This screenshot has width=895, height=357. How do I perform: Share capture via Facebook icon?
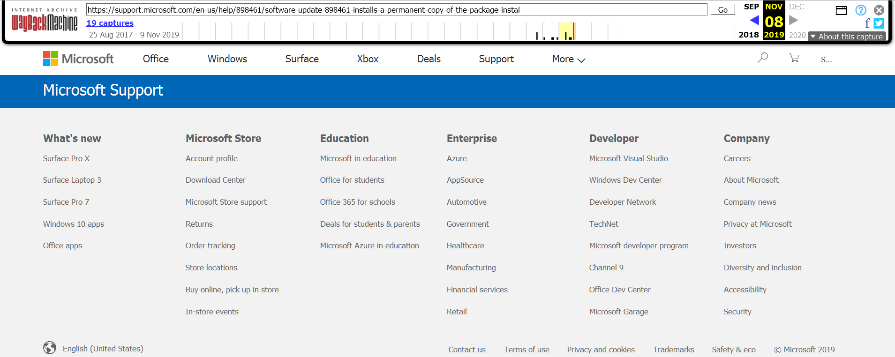[867, 23]
